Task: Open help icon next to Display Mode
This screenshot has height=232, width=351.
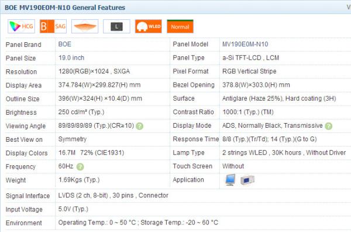Action: 329,126
